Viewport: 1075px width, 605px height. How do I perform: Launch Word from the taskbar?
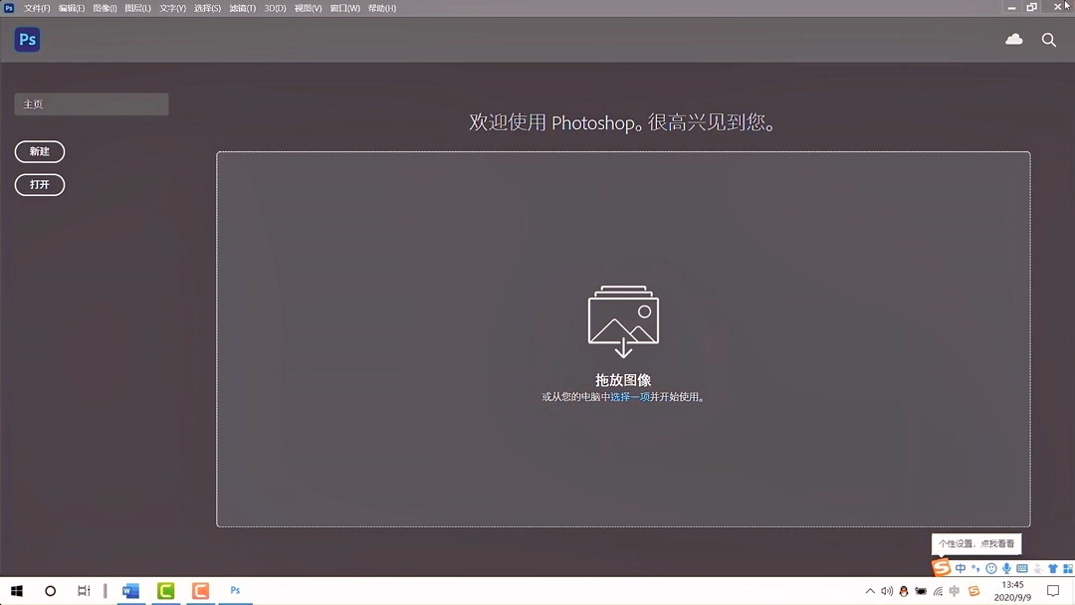(x=130, y=590)
